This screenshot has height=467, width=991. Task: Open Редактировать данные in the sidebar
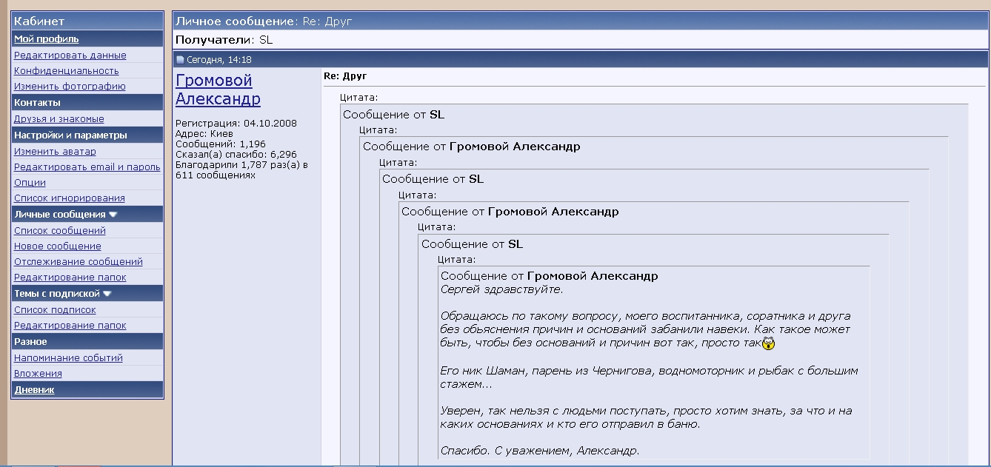(70, 56)
